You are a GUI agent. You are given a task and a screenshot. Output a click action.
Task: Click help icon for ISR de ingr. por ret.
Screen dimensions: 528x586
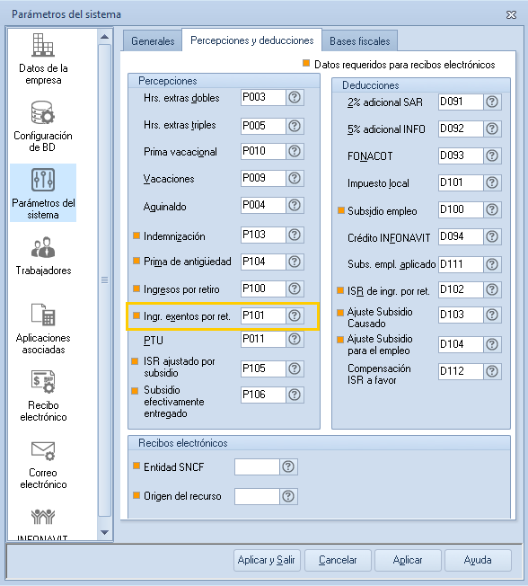coord(492,289)
